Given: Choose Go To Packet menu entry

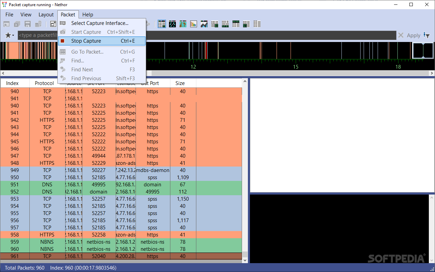Looking at the screenshot, I should (102, 52).
